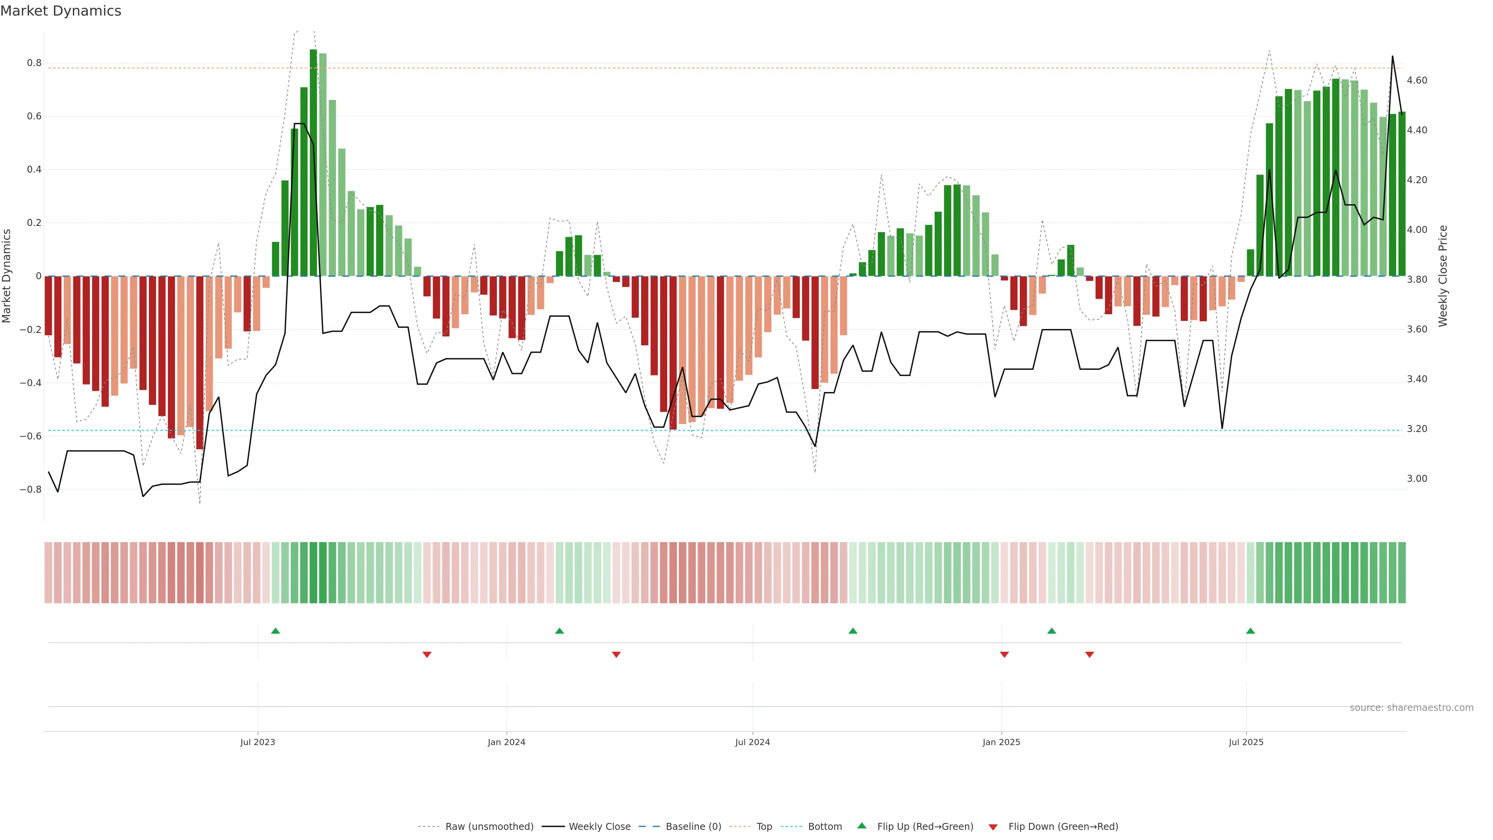Click the first green flip-up triangle marker
Image resolution: width=1493 pixels, height=840 pixels.
275,631
